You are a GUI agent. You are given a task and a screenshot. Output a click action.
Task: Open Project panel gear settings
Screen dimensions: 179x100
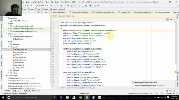point(46,12)
